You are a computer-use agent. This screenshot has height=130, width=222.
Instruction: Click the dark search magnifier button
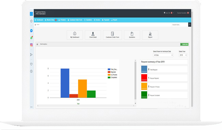pos(190,25)
